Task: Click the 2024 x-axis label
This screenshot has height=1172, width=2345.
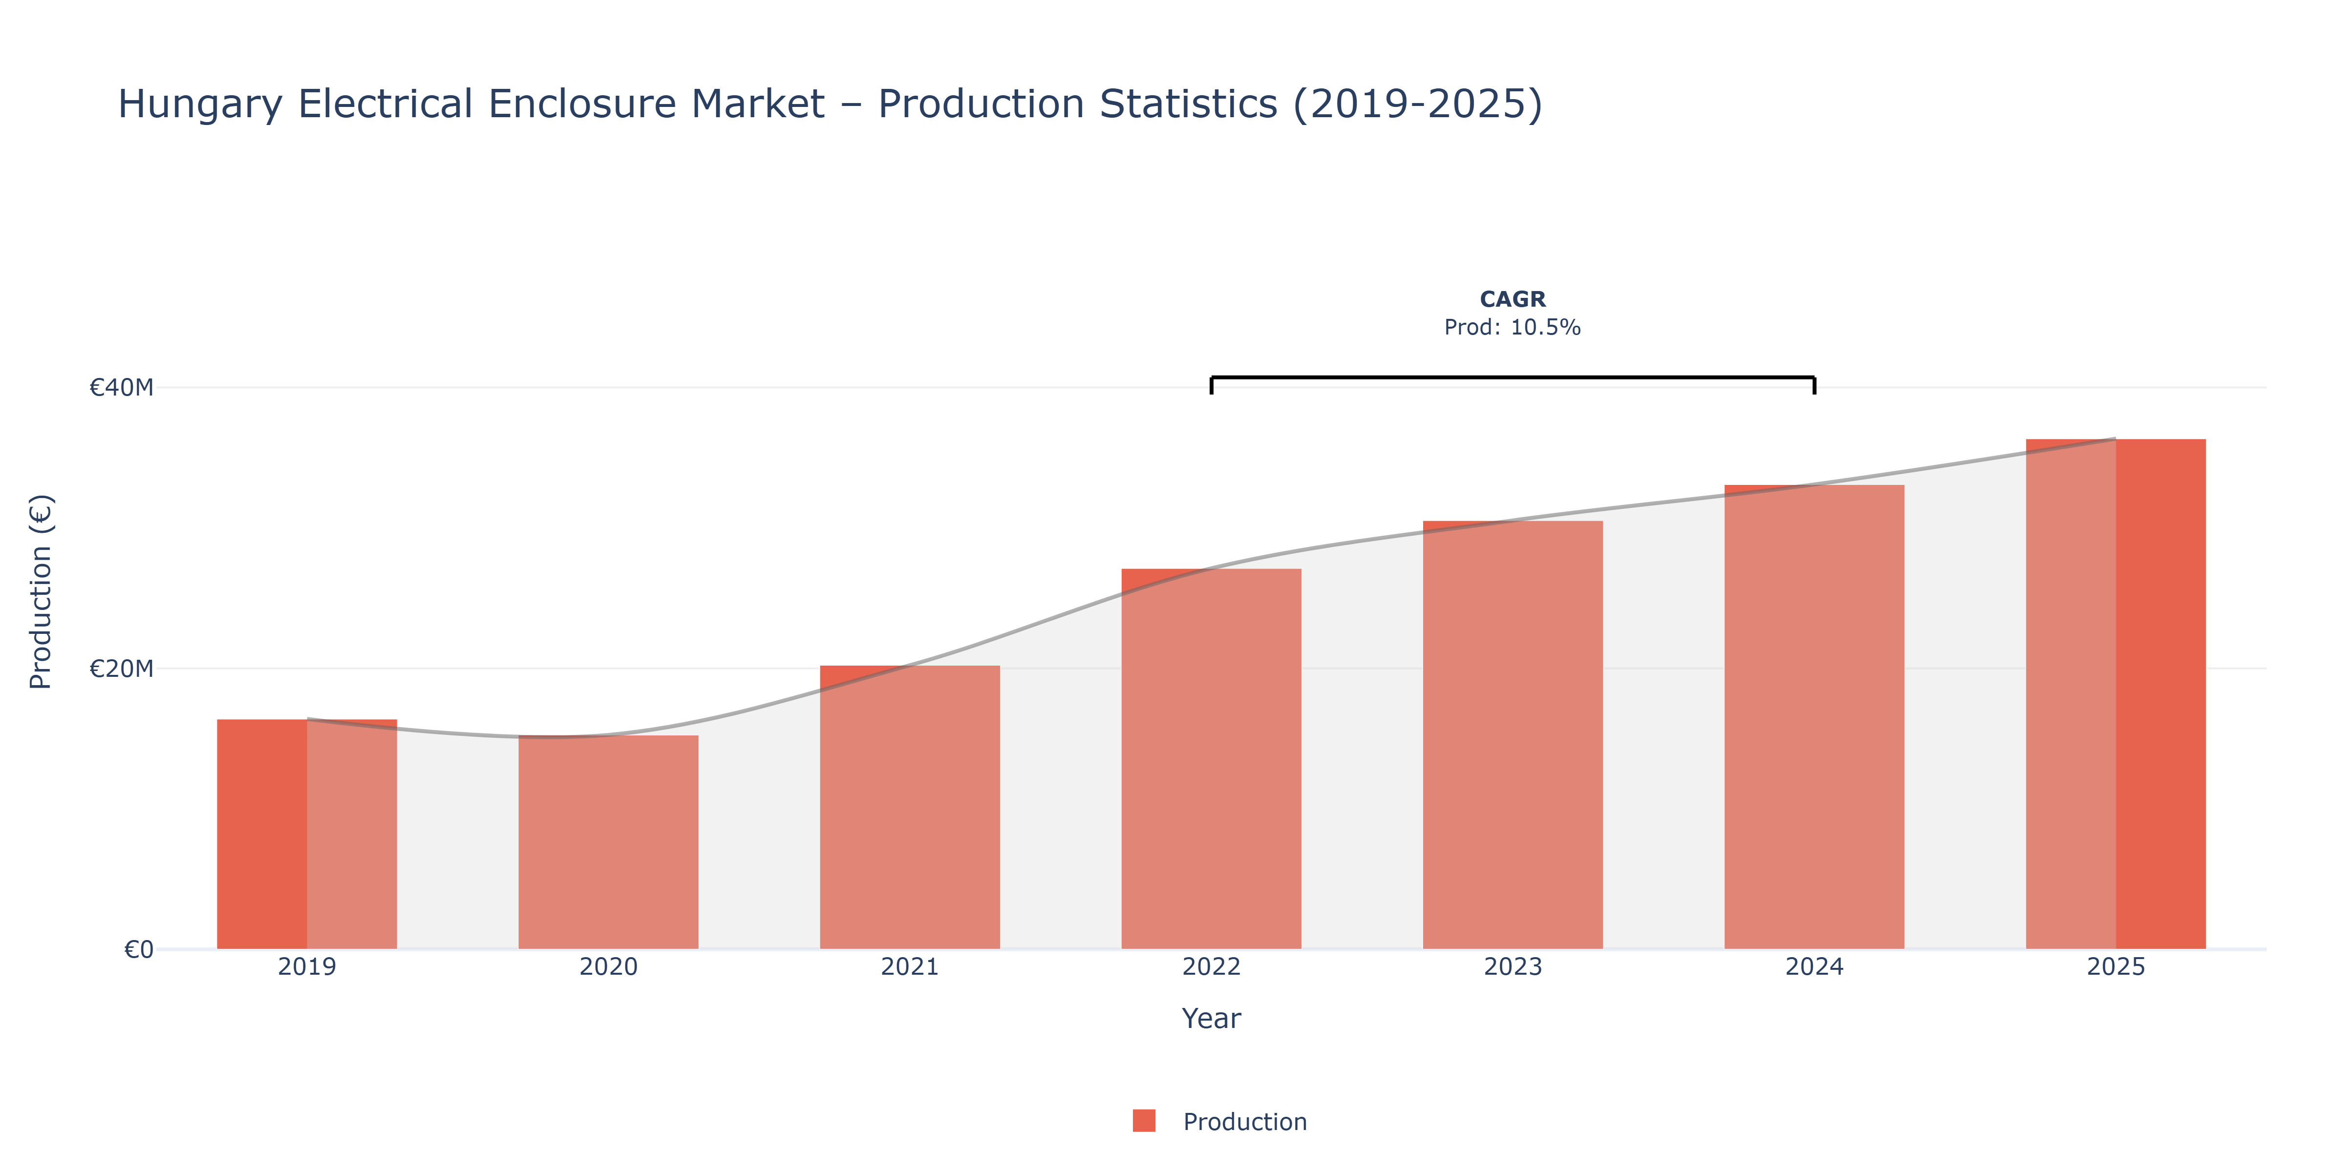Action: click(x=1813, y=966)
